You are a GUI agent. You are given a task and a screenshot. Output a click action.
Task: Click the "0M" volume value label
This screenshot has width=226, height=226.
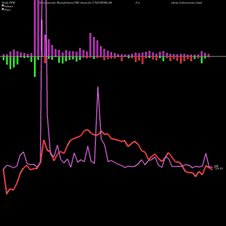216,166
